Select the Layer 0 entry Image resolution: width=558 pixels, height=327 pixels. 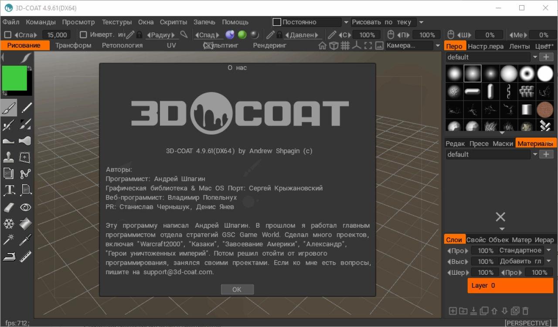[x=510, y=286]
